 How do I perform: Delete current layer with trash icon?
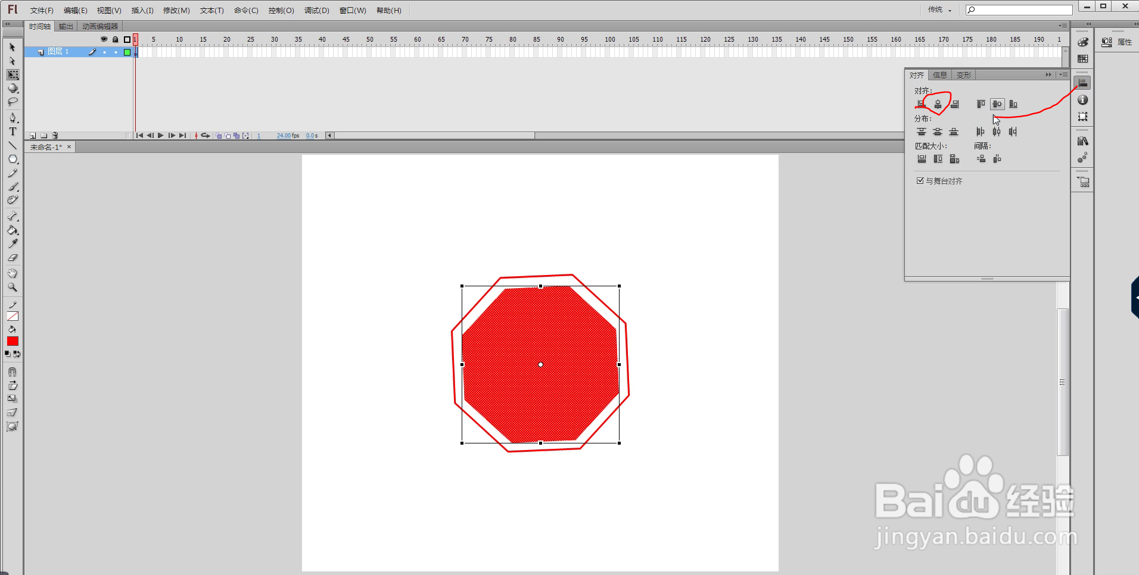pyautogui.click(x=55, y=135)
